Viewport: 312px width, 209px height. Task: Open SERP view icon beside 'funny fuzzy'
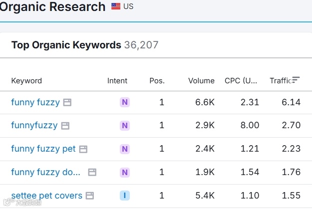tap(67, 102)
